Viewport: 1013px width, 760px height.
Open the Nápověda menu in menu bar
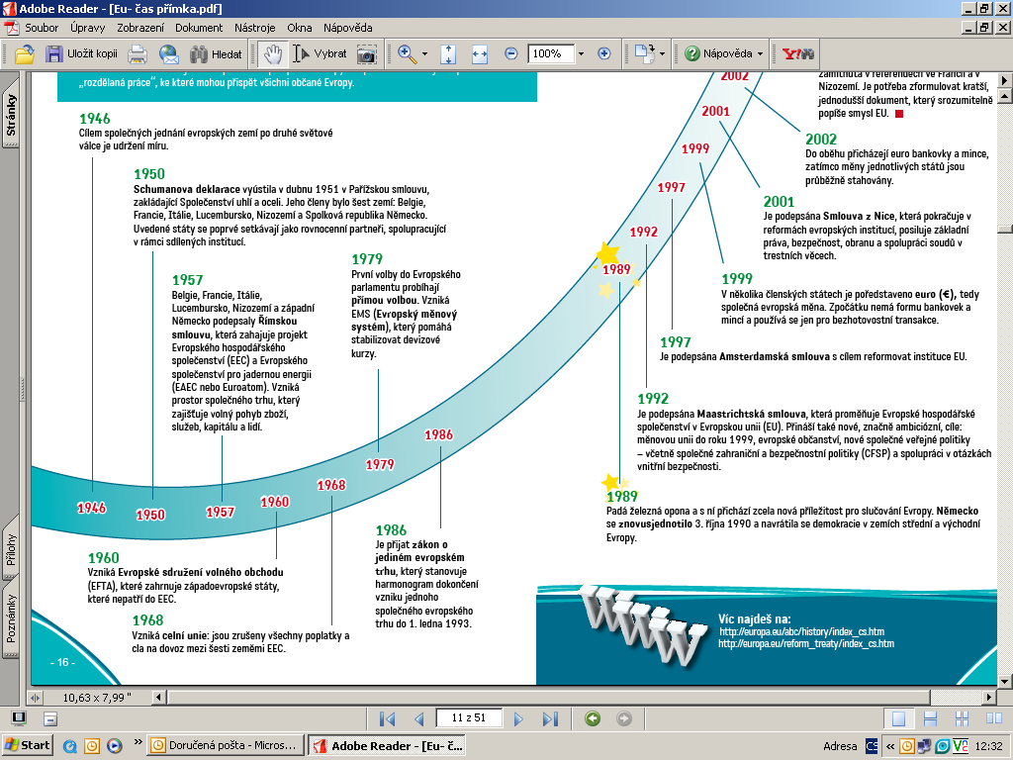pyautogui.click(x=347, y=28)
